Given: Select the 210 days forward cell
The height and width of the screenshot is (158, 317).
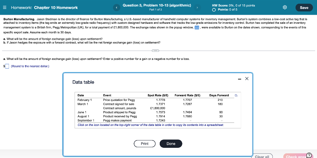Looking at the screenshot, I should coord(220,100).
